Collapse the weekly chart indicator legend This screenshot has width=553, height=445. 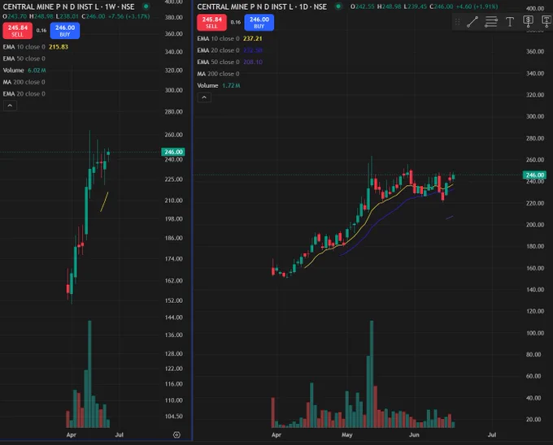(10, 106)
